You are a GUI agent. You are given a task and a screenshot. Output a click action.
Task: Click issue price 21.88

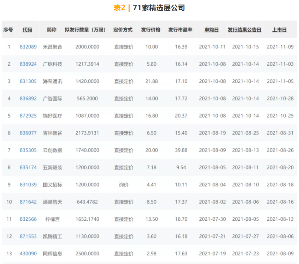(x=152, y=81)
